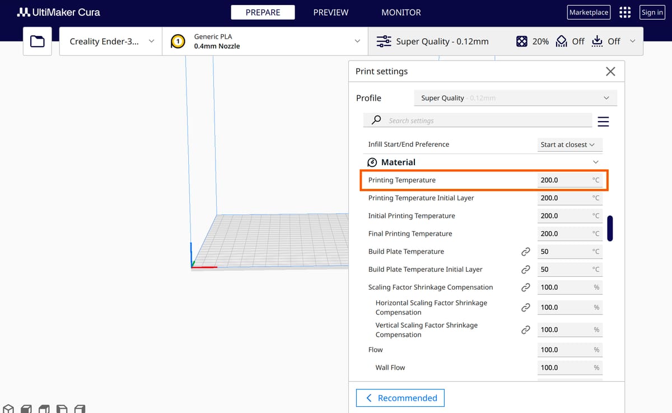
Task: Open the Infill Start/End Preference dropdown
Action: [570, 145]
